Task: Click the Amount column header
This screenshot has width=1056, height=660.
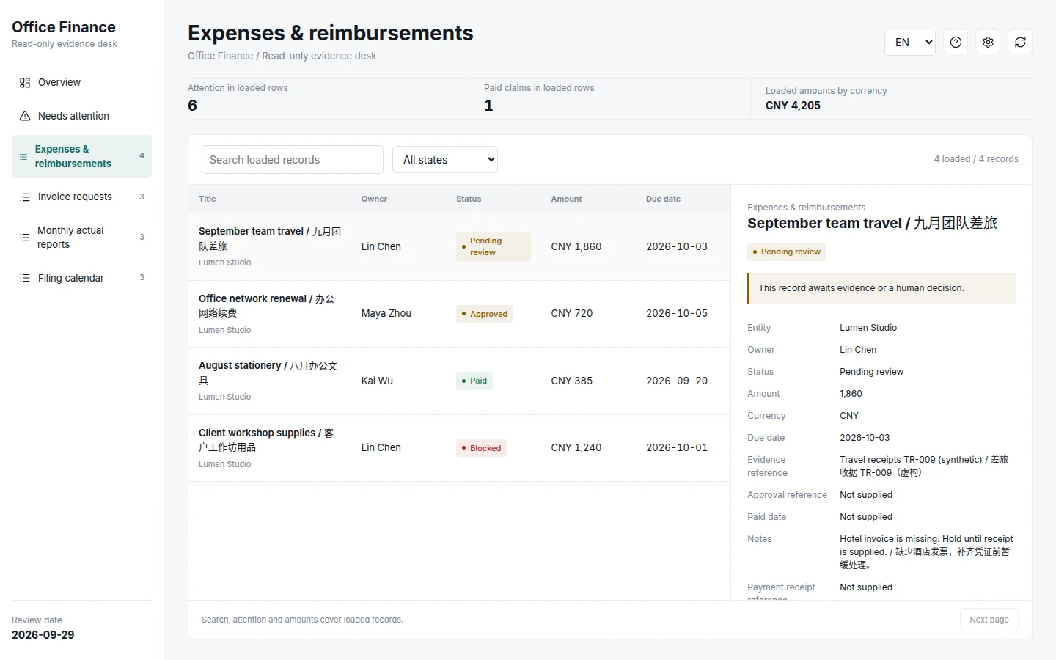Action: pyautogui.click(x=566, y=199)
